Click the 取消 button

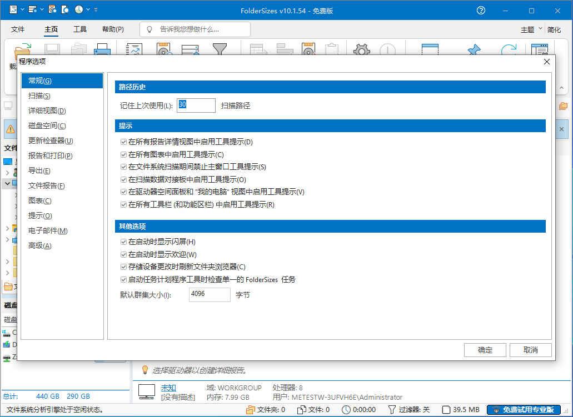531,350
